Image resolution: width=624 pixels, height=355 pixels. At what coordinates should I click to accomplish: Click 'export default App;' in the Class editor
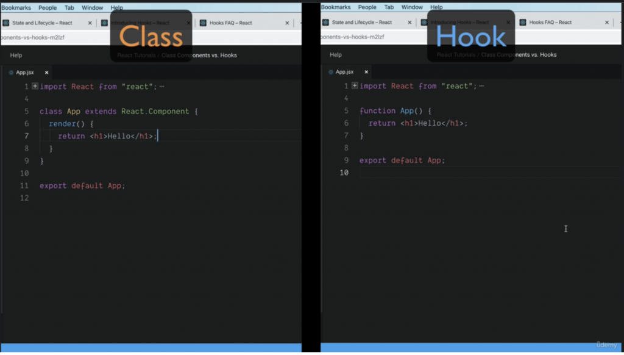click(82, 185)
